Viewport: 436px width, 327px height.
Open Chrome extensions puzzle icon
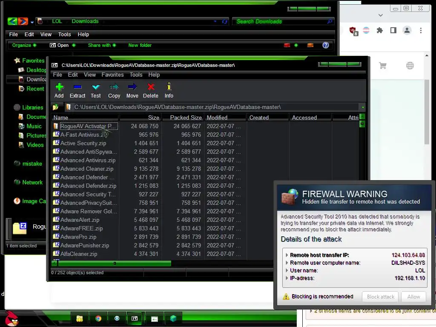click(379, 30)
